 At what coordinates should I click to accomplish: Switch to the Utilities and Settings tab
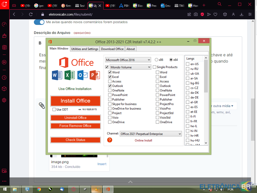tap(85, 49)
